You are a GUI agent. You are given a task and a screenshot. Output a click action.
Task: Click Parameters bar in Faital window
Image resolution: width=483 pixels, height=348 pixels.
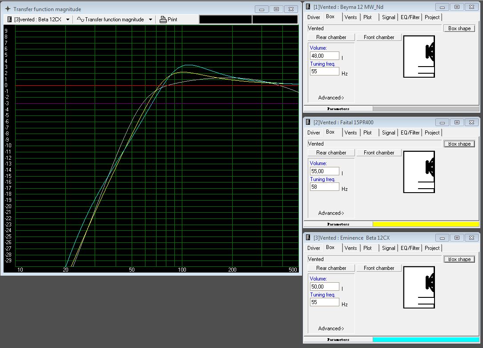click(x=338, y=224)
